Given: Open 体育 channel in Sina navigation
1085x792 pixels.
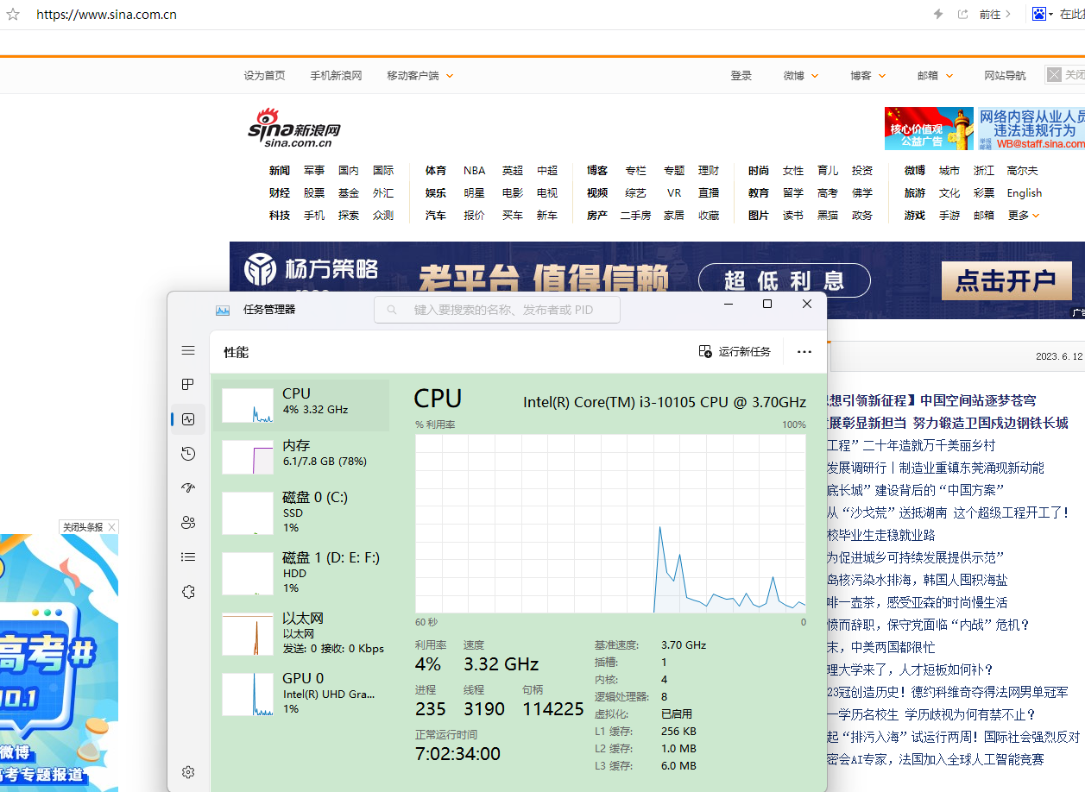Looking at the screenshot, I should click(436, 171).
